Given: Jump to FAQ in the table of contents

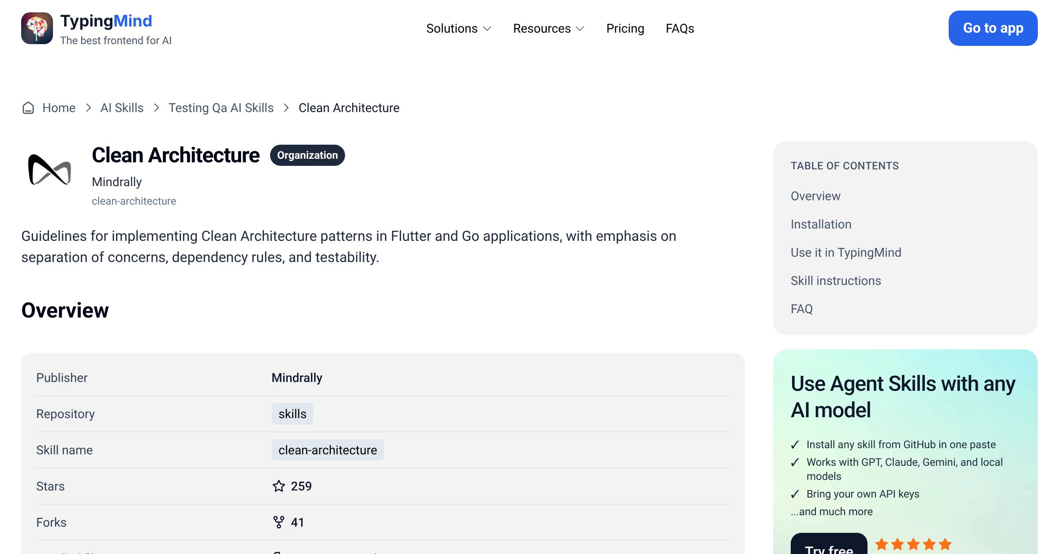Looking at the screenshot, I should [802, 309].
